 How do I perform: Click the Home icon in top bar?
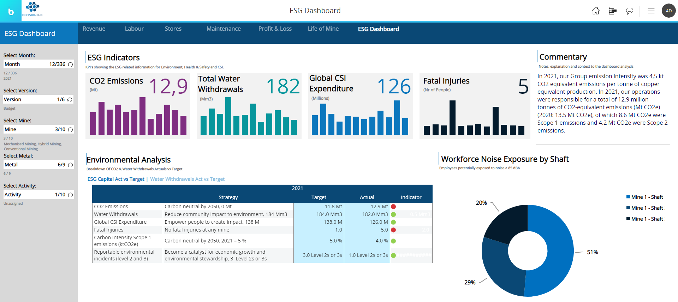(x=595, y=11)
